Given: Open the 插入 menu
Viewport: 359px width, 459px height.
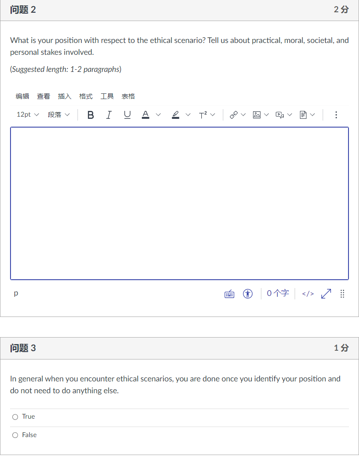Looking at the screenshot, I should pos(65,96).
